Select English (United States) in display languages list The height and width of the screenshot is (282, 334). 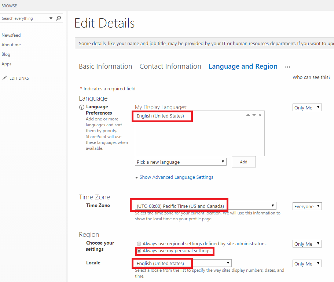(160, 116)
